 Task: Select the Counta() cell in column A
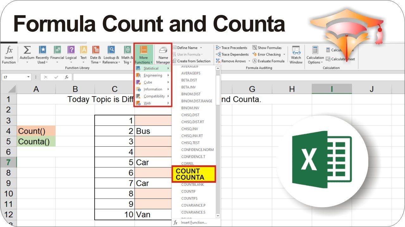click(x=36, y=141)
